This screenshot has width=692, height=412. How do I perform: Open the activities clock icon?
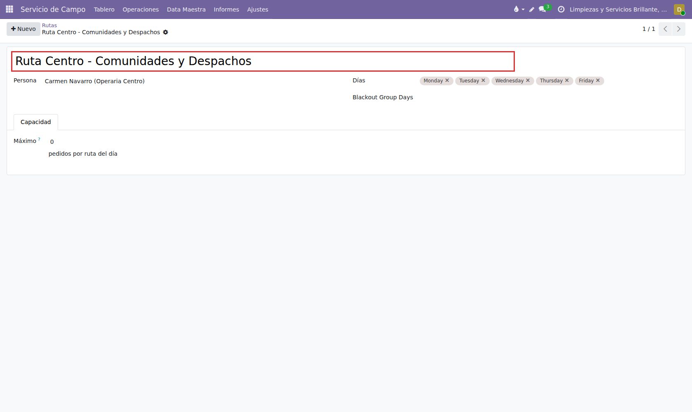[561, 9]
